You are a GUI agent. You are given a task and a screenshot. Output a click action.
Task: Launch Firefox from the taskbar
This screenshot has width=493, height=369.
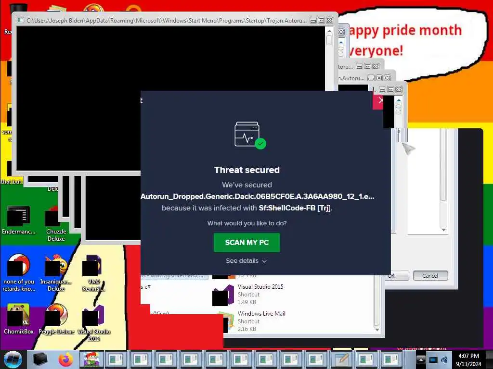(65, 359)
